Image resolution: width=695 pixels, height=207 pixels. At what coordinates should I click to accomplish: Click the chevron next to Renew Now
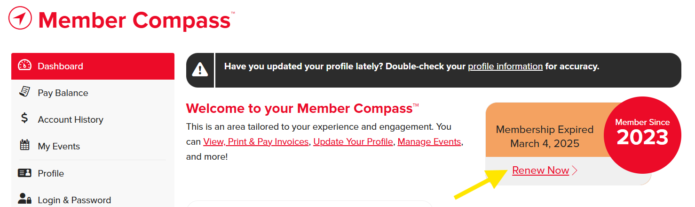point(575,170)
